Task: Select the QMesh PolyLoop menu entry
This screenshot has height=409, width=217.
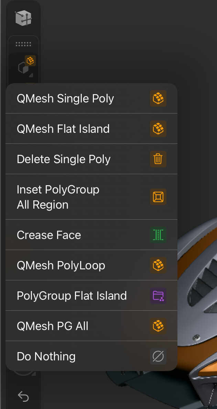Action: point(61,266)
